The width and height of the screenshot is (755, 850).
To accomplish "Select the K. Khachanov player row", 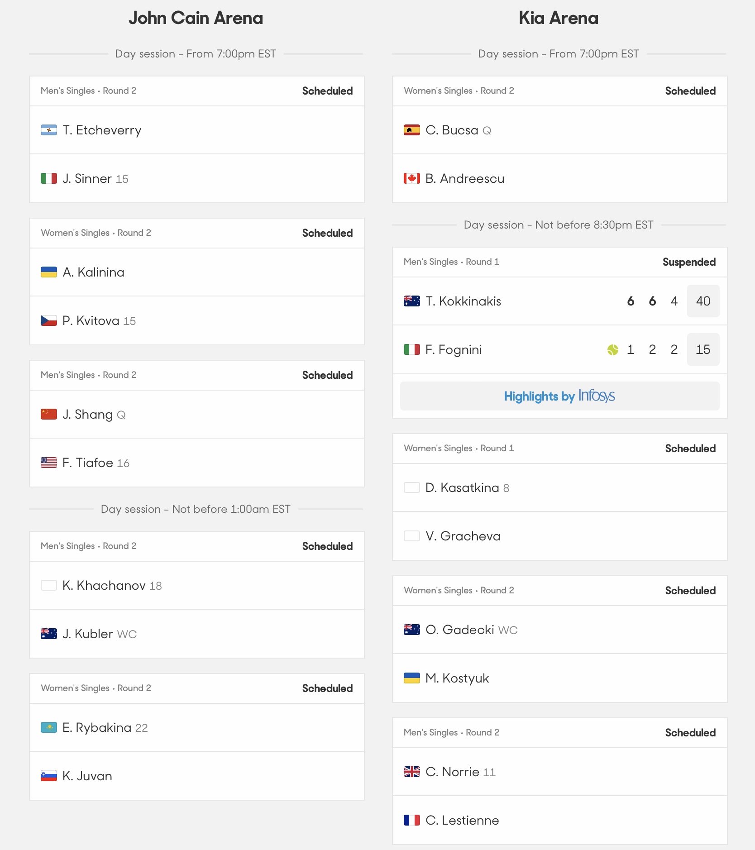I will [x=196, y=586].
